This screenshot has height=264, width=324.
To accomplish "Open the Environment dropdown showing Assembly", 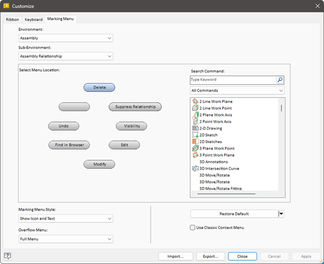I will tap(66, 38).
